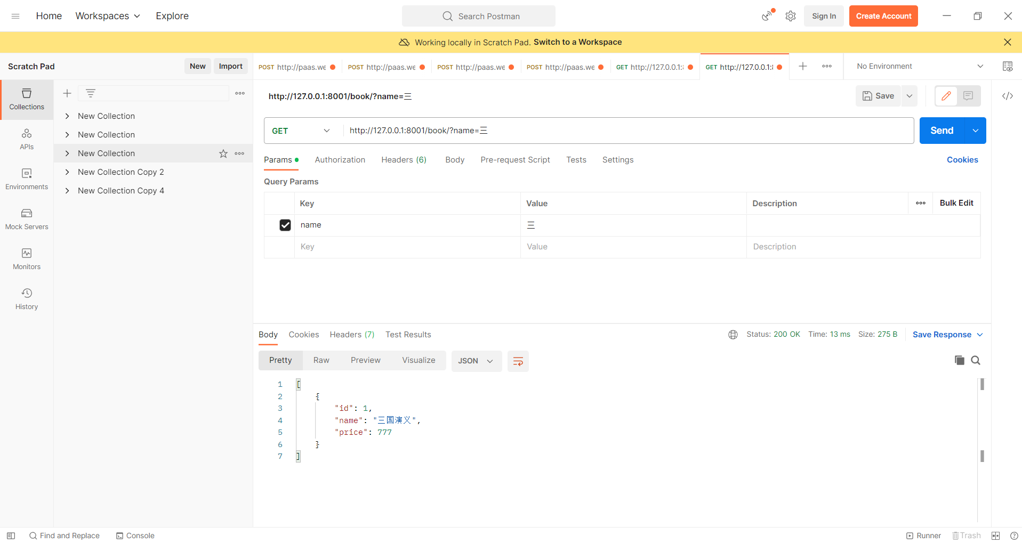Select the Visualize response view

click(419, 360)
